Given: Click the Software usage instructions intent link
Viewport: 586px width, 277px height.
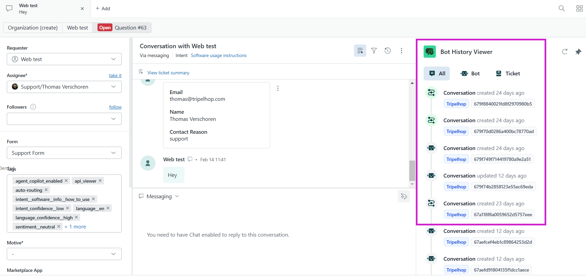Looking at the screenshot, I should (x=219, y=55).
